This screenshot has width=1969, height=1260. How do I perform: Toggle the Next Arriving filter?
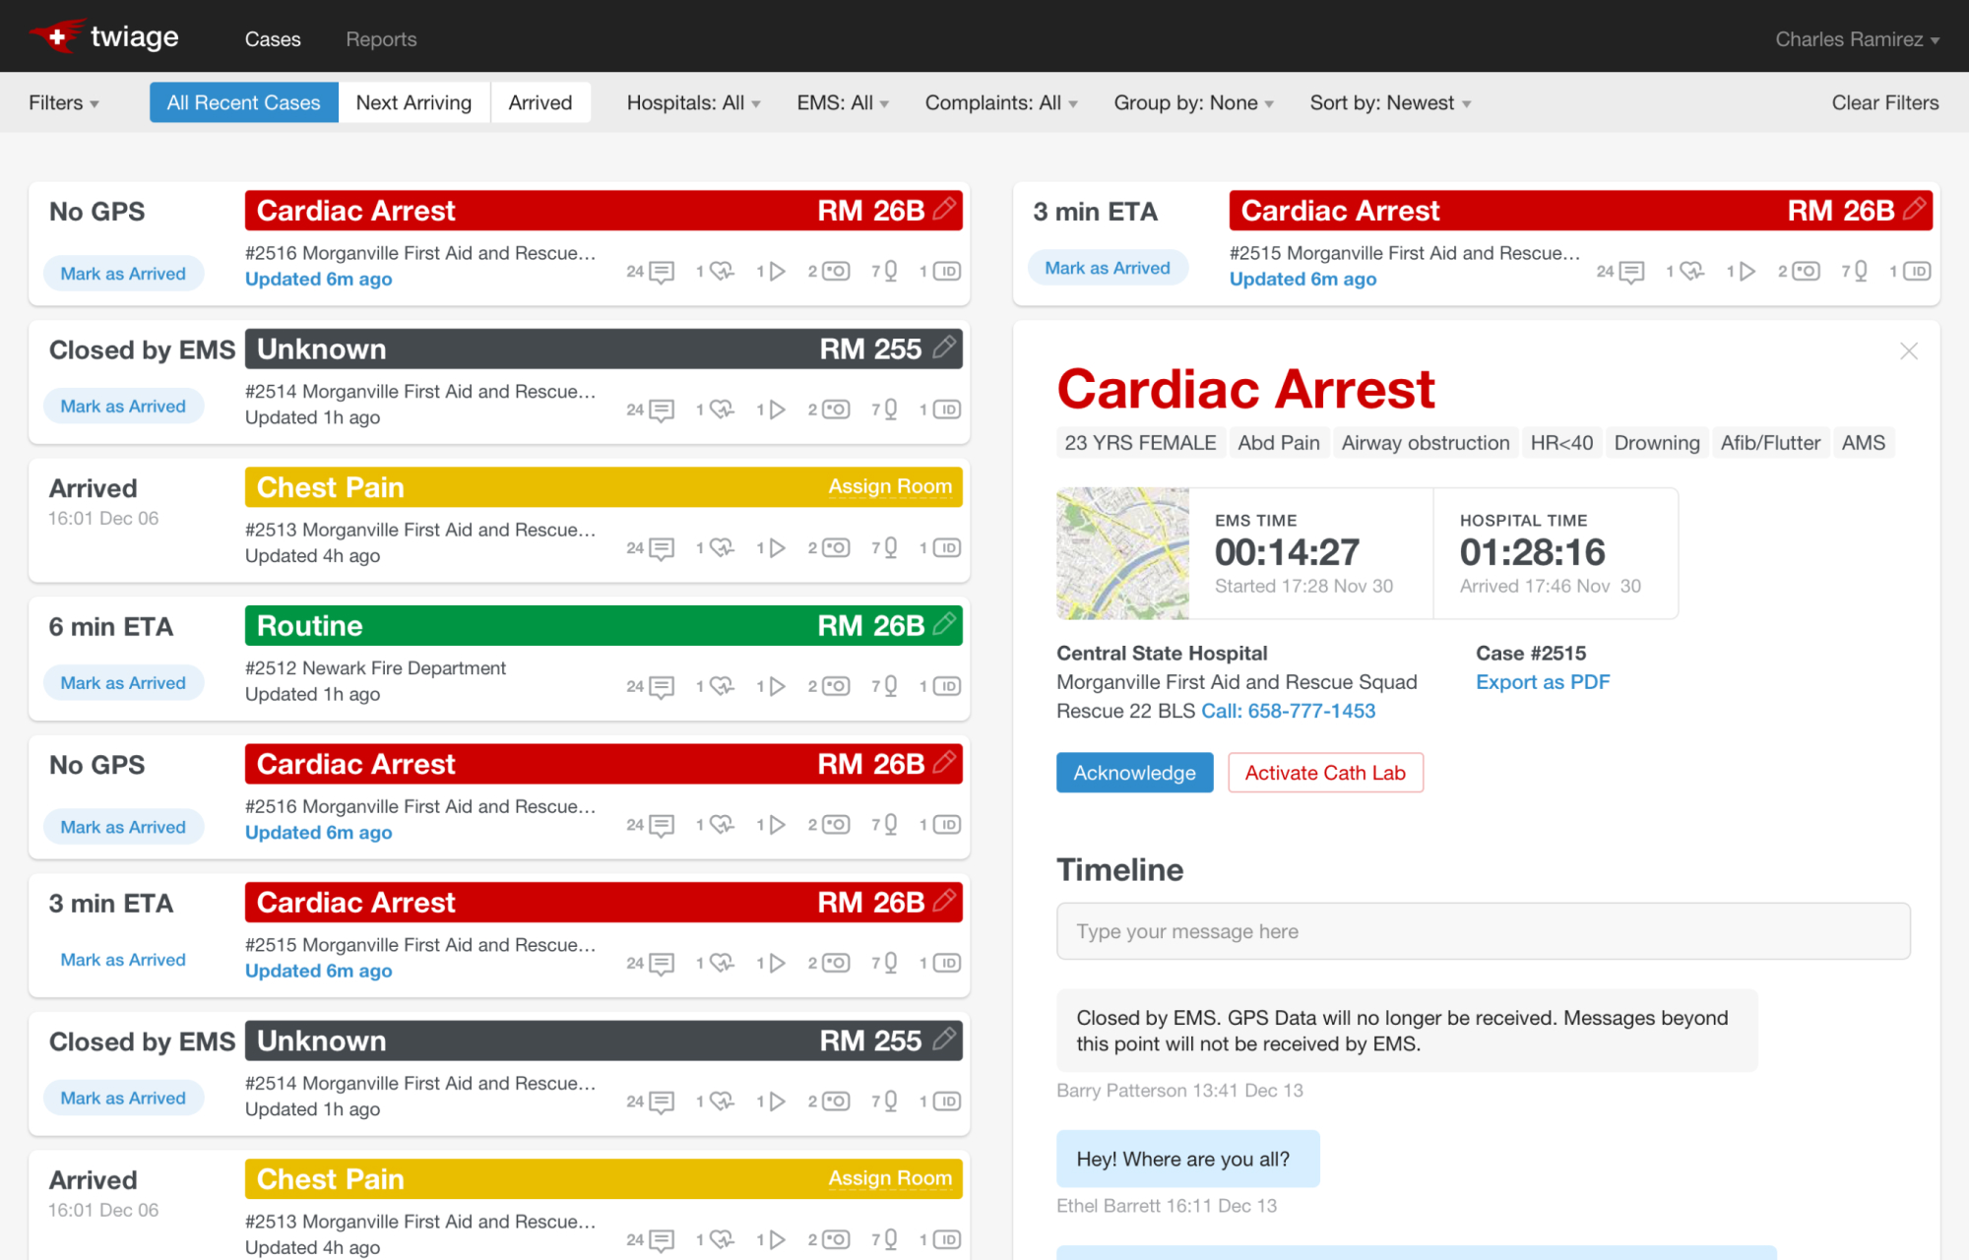pos(413,102)
